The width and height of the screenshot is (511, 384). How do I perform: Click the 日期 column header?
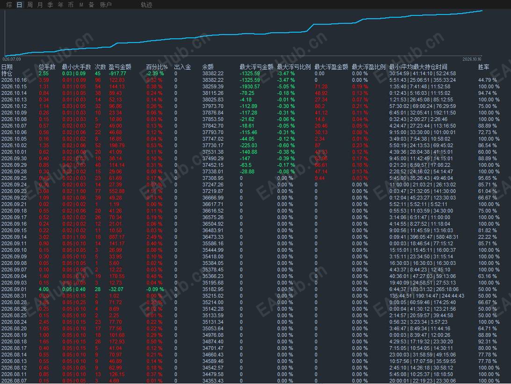[7, 67]
